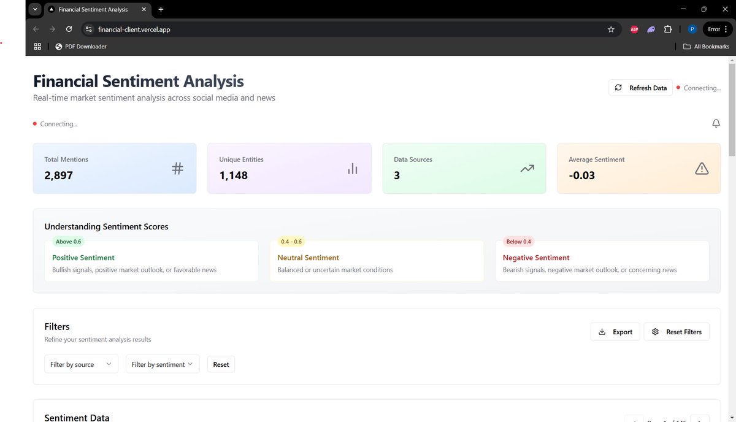The height and width of the screenshot is (422, 736).
Task: Click the address bar URL
Action: [x=134, y=29]
